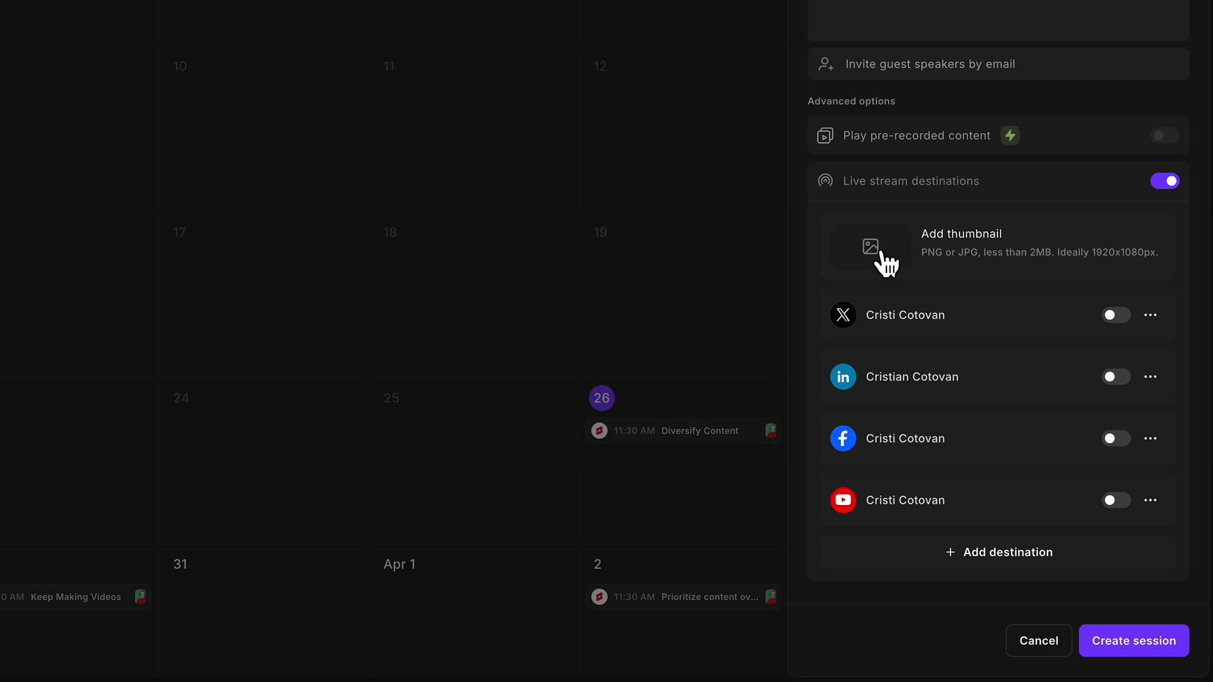1213x682 pixels.
Task: Open the overflow menu for the LinkedIn destination
Action: pyautogui.click(x=1151, y=376)
